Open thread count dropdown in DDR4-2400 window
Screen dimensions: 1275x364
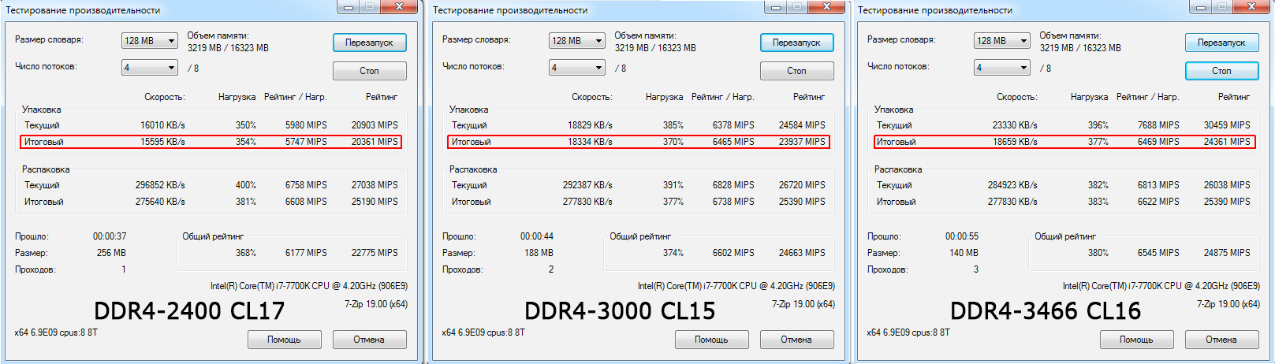pos(150,68)
